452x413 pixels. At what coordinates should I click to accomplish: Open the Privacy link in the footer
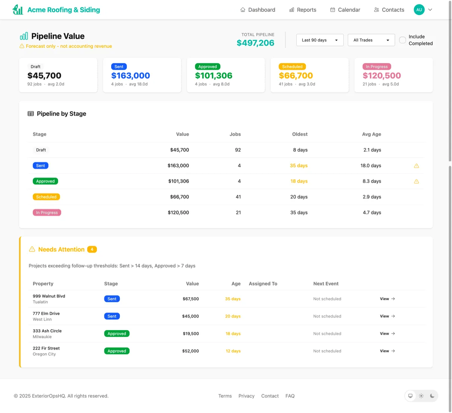(247, 396)
